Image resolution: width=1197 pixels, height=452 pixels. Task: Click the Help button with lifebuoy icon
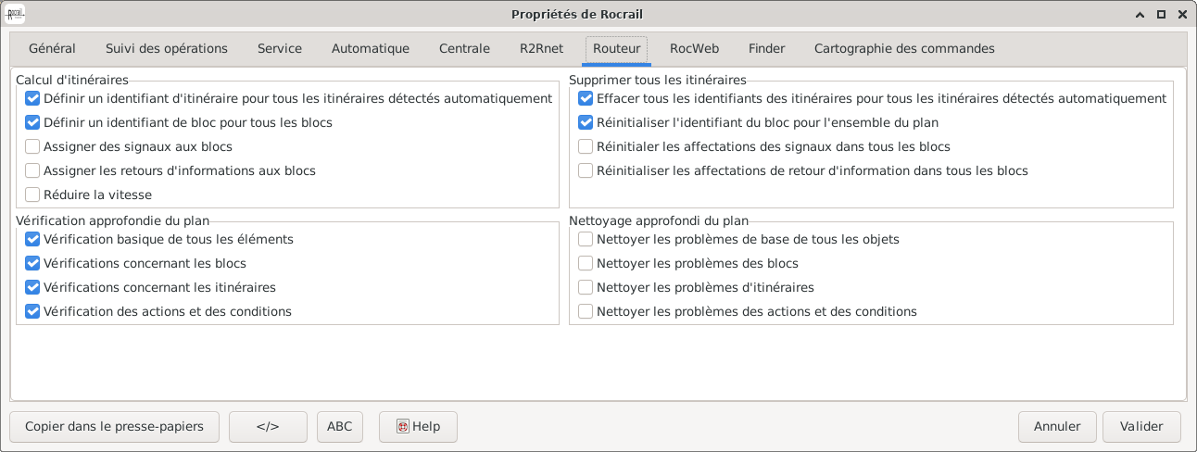coord(418,427)
